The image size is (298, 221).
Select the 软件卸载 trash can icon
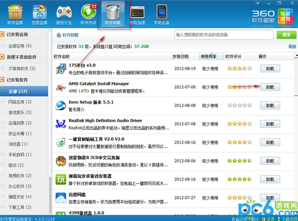tap(114, 15)
